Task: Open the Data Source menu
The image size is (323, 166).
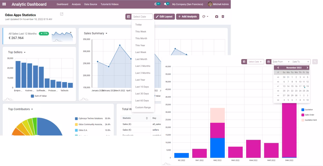Action: [91, 4]
